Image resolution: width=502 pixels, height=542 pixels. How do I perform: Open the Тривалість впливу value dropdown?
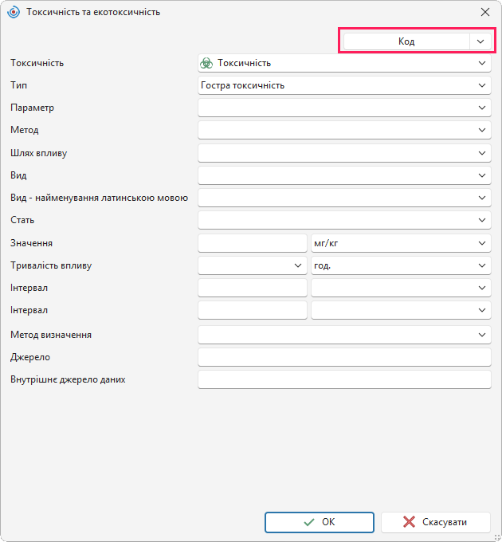(x=253, y=265)
